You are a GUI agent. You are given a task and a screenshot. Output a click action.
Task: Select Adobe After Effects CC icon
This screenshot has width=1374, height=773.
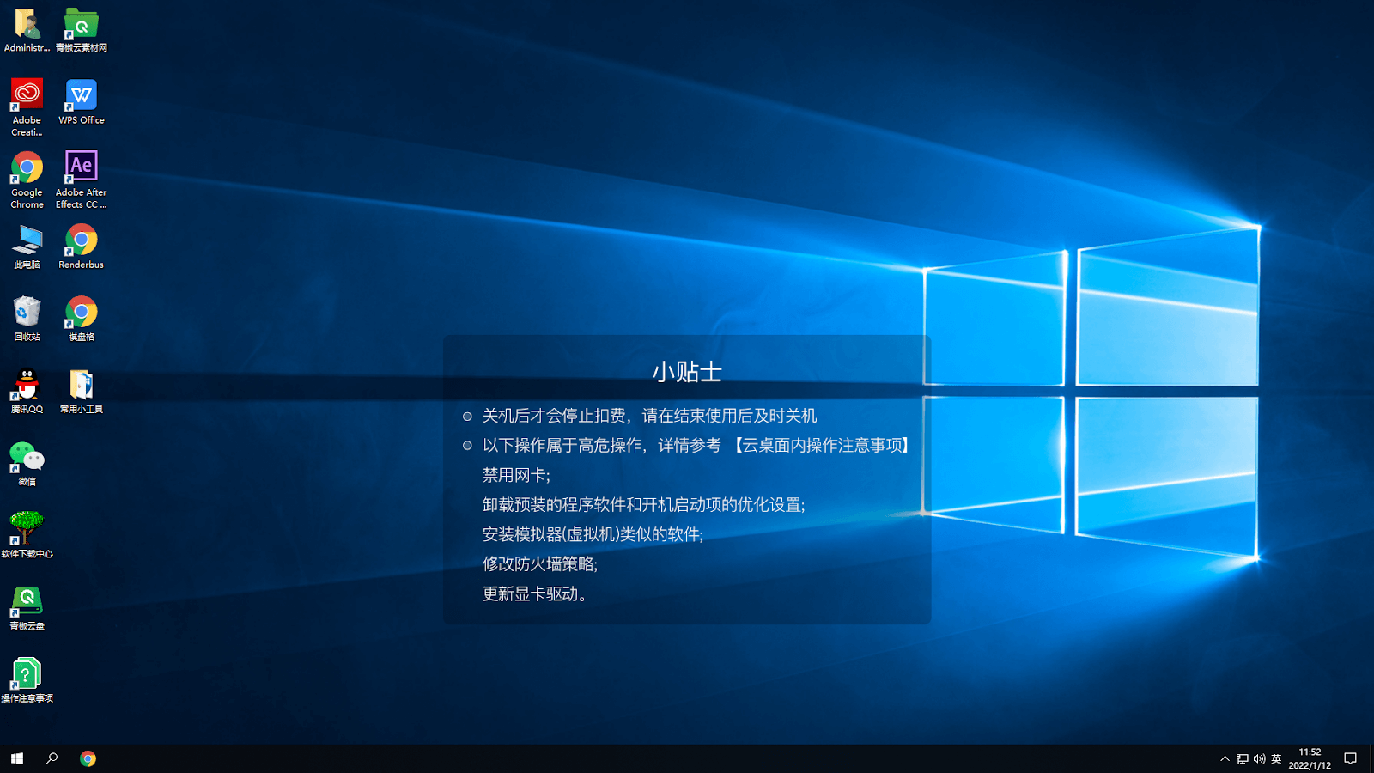click(x=82, y=180)
